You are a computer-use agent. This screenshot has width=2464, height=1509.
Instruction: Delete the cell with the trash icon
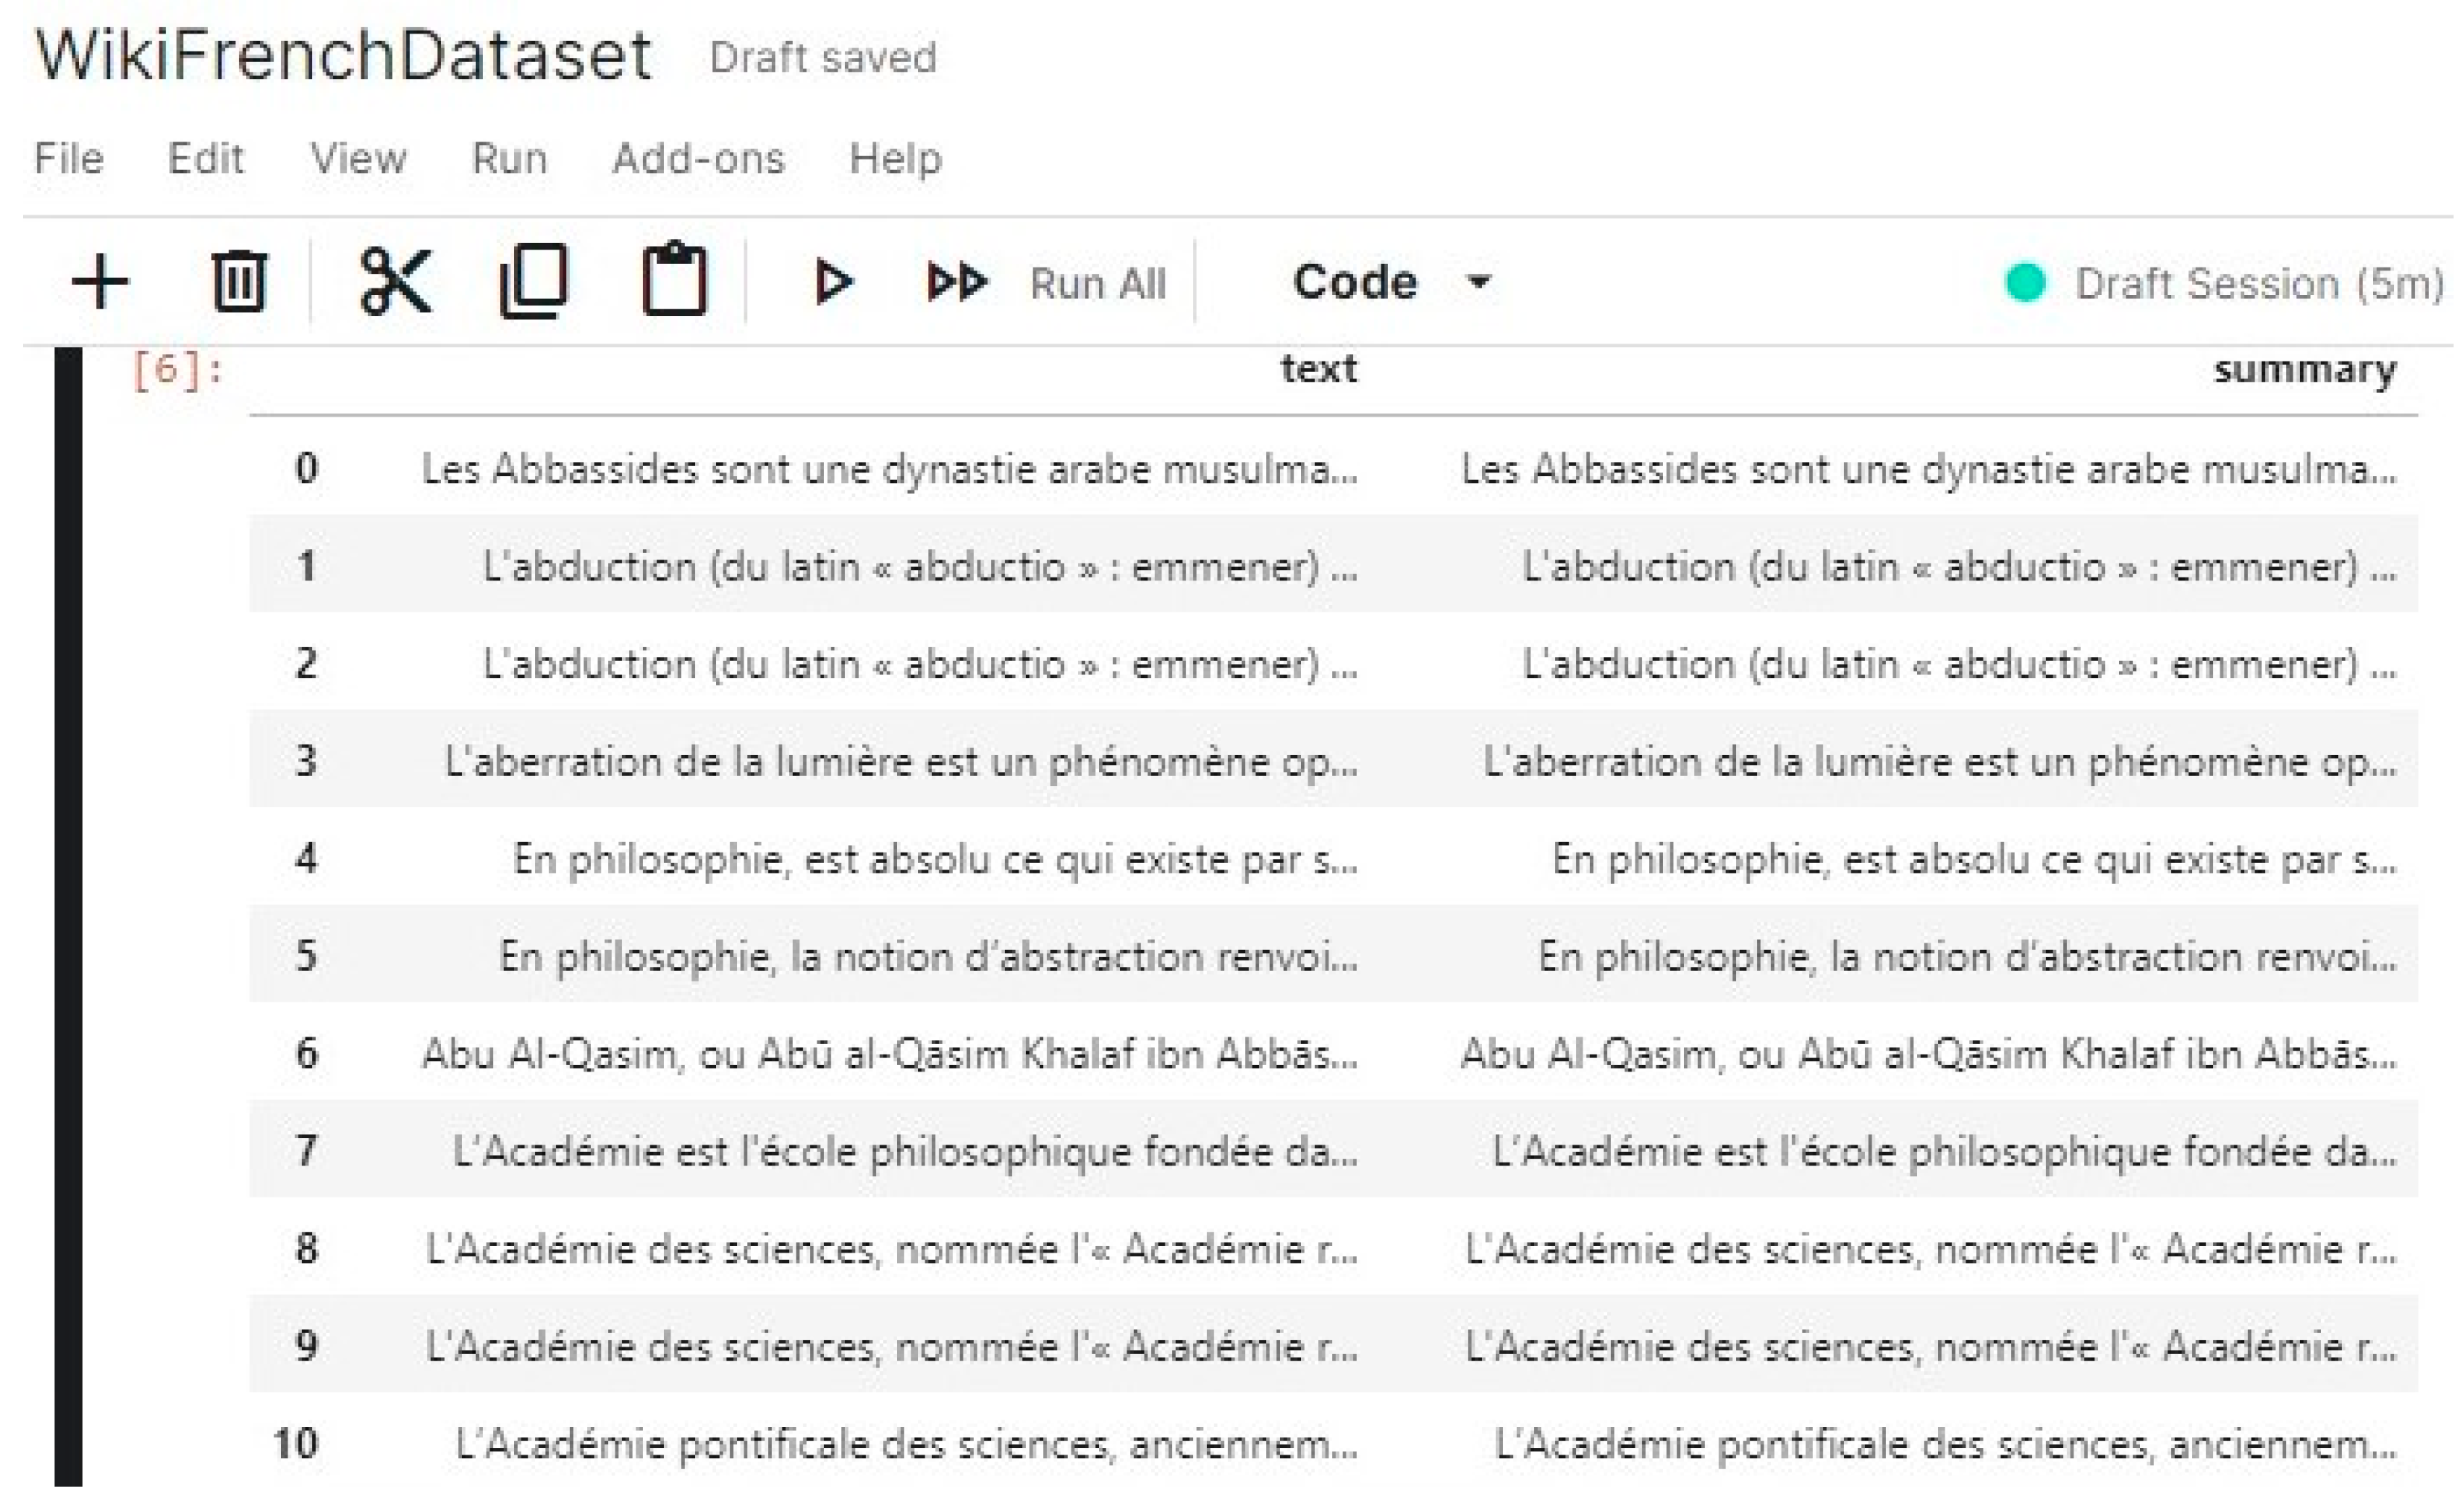pos(238,282)
